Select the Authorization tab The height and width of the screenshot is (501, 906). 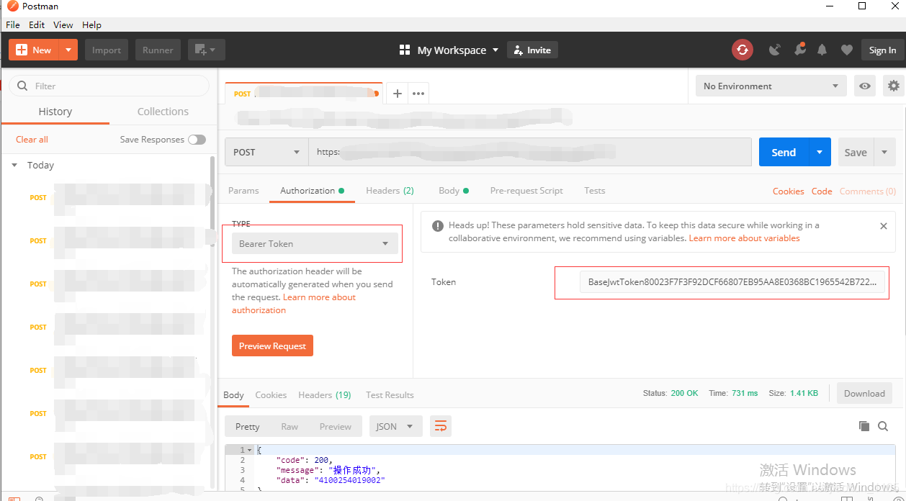[x=312, y=191]
